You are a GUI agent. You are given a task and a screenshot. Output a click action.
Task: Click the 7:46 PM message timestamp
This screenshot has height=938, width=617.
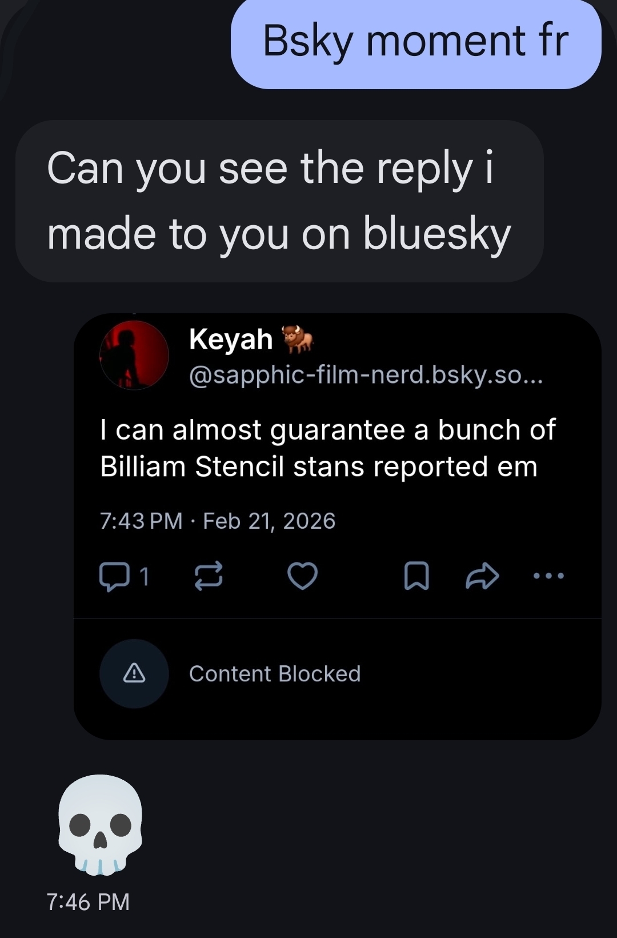[x=88, y=901]
